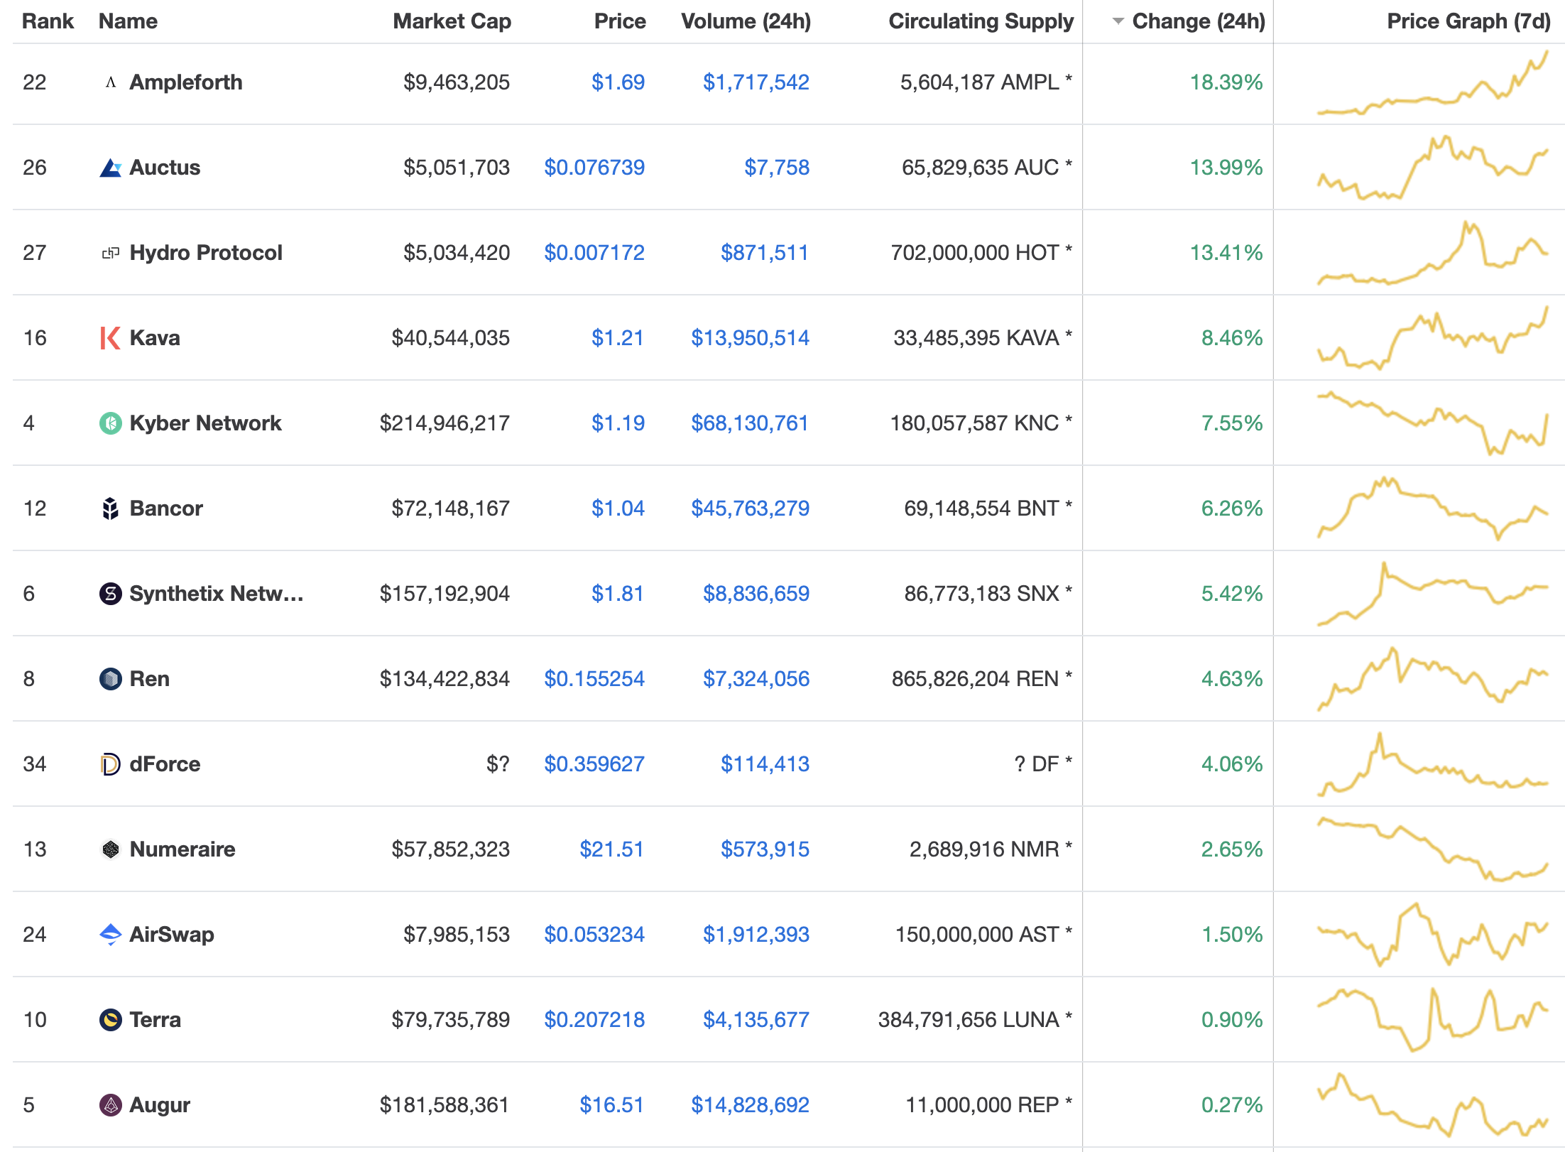
Task: Click the Kava coin logo icon
Action: (110, 338)
